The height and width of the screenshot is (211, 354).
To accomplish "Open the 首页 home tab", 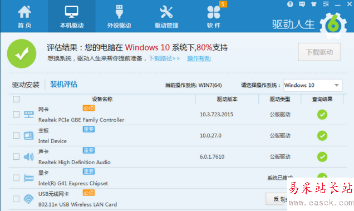I will coord(24,17).
